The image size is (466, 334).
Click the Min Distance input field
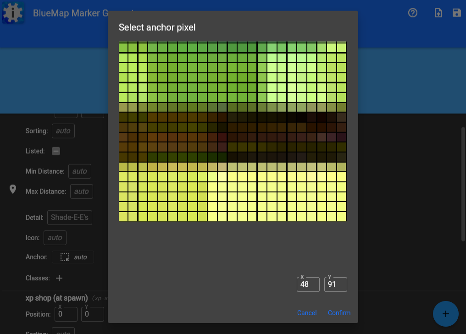pyautogui.click(x=80, y=171)
